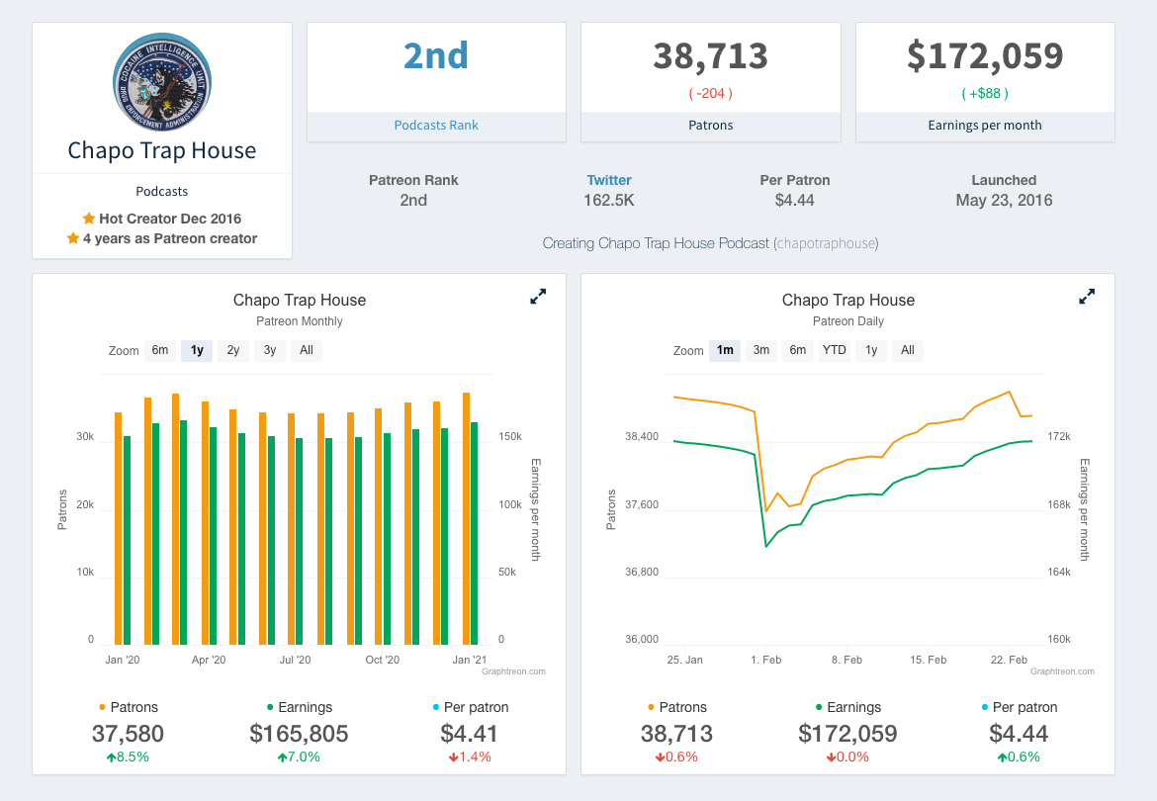This screenshot has width=1157, height=801.
Task: Click the monthly per patron 1.4% decrease indicator
Action: (470, 757)
